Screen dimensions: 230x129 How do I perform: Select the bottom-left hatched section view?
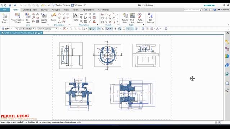(x=79, y=94)
